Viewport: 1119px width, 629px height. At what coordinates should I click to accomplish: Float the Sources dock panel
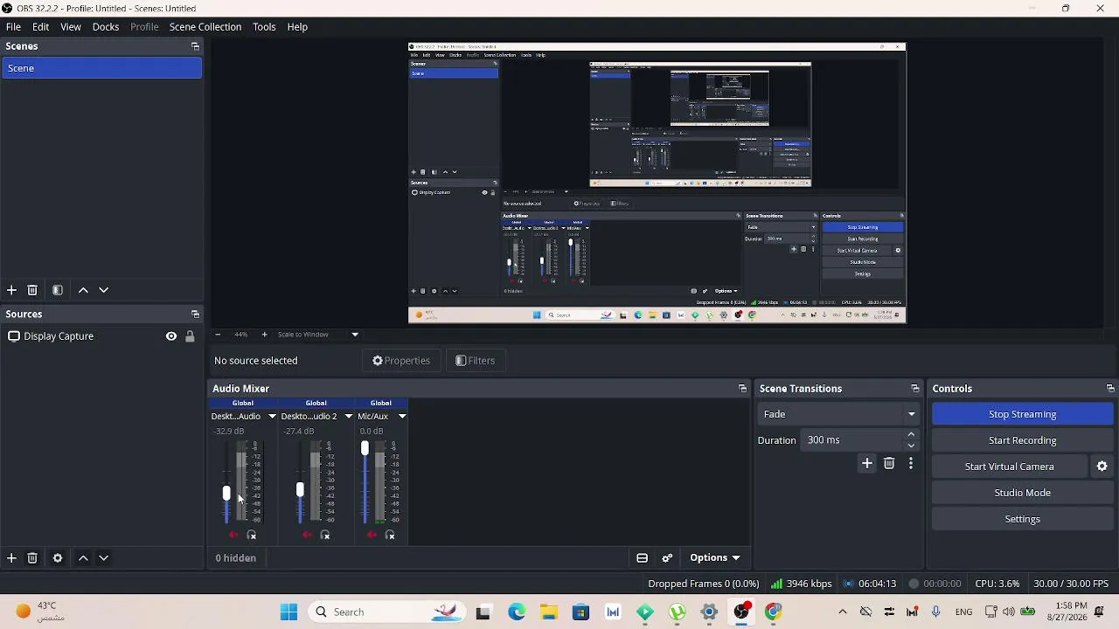pyautogui.click(x=195, y=314)
